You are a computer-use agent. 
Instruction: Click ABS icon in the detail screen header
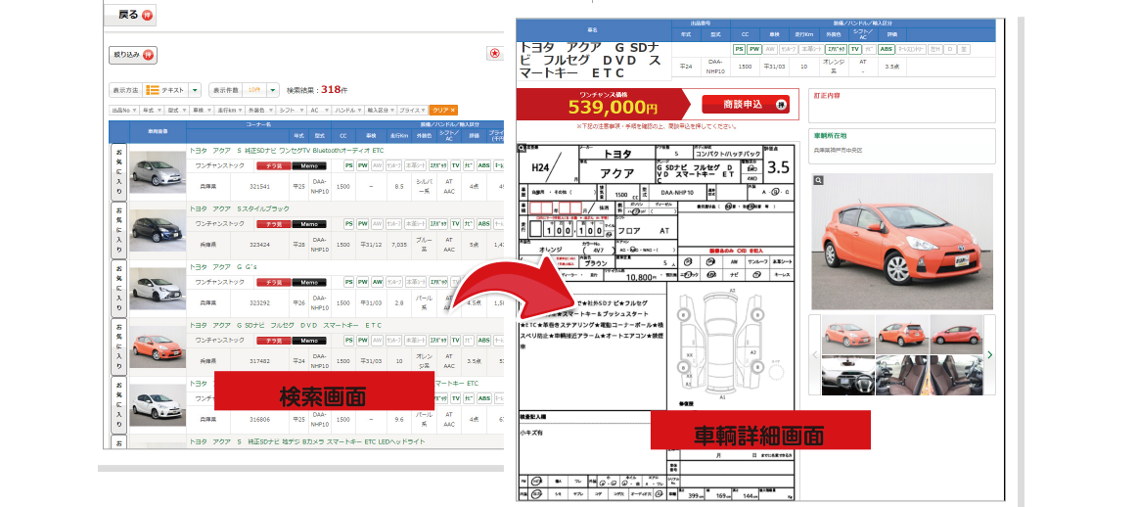click(x=887, y=49)
